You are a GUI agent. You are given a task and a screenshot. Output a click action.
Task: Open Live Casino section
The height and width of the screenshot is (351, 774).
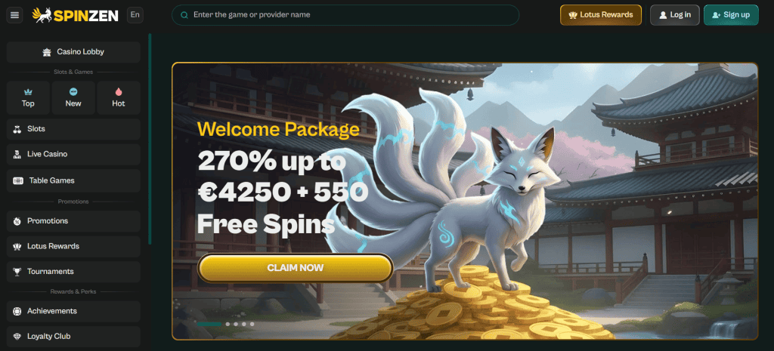pyautogui.click(x=73, y=154)
